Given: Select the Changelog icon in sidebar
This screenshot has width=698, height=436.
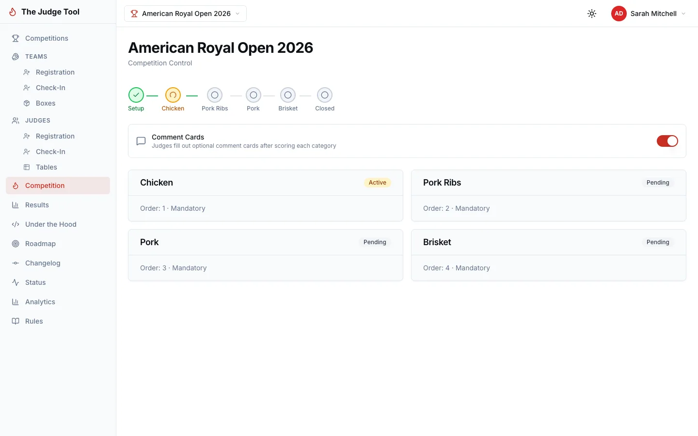Looking at the screenshot, I should coord(15,263).
